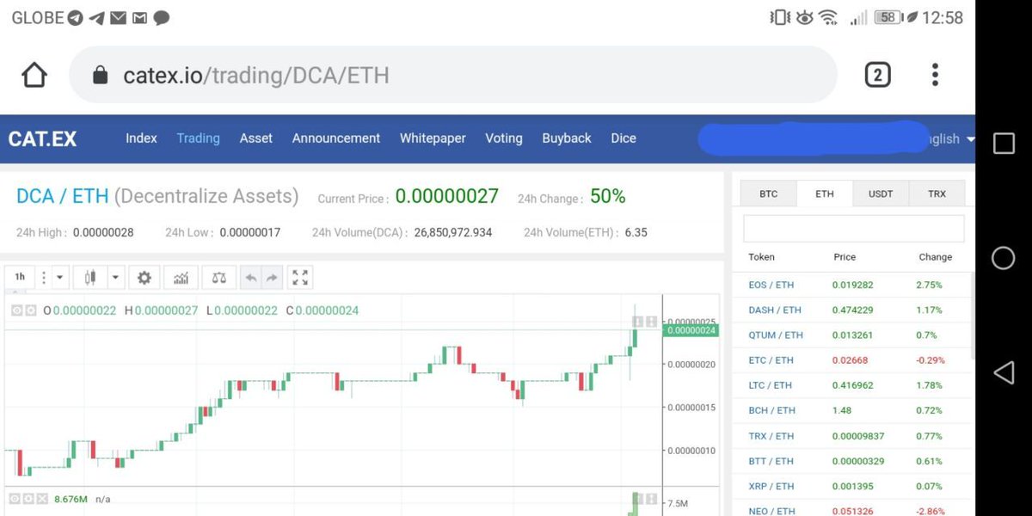Switch to the USDT market tab
This screenshot has width=1032, height=516.
point(881,193)
